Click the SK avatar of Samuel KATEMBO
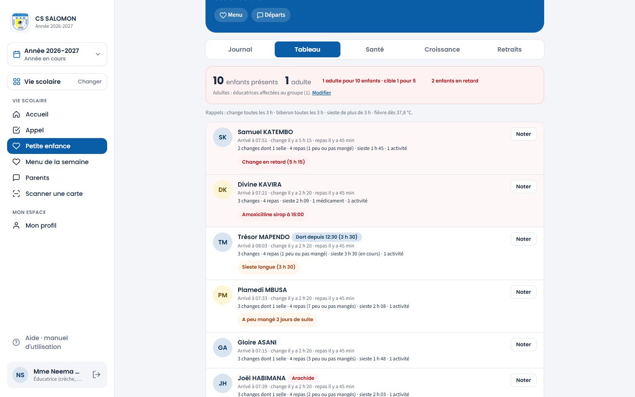Viewport: 635px width, 397px height. click(223, 137)
